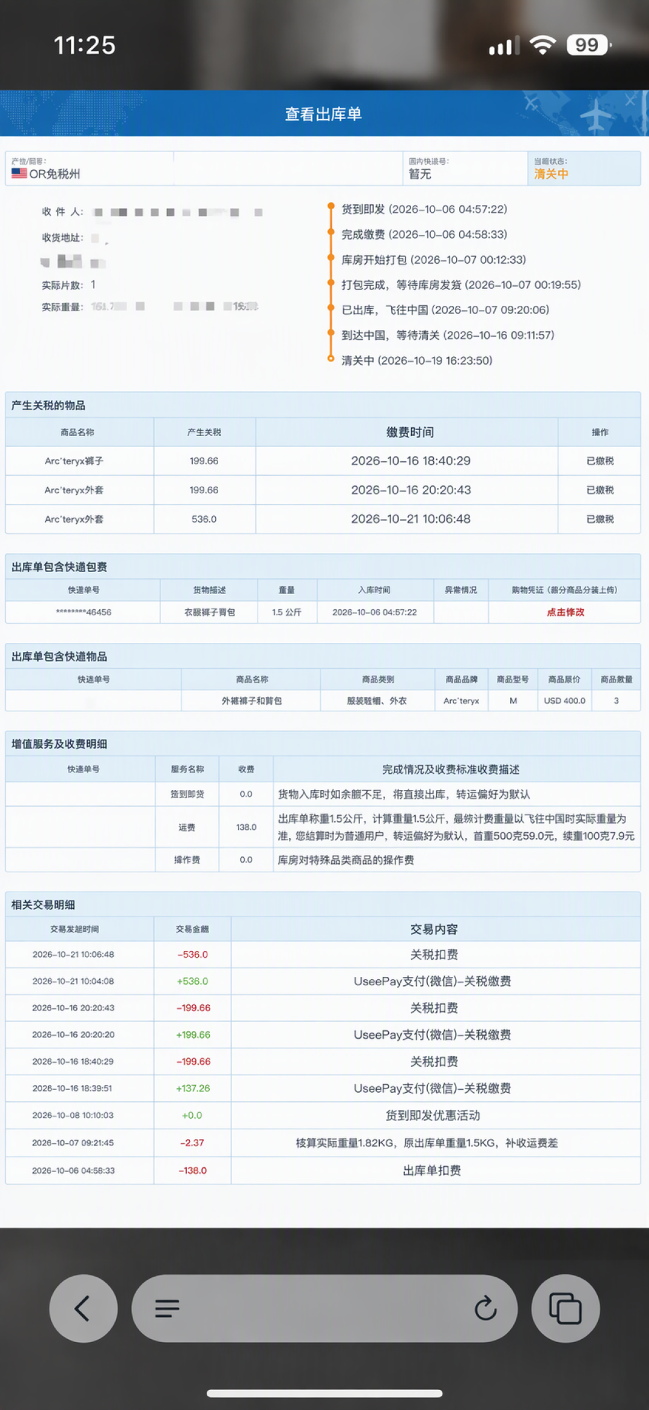Viewport: 649px width, 1410px height.
Task: Tap the 1.5 公斤 weight cell
Action: [287, 612]
